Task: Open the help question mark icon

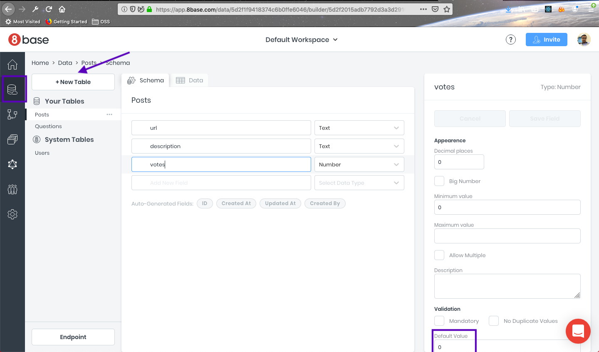Action: [x=511, y=40]
